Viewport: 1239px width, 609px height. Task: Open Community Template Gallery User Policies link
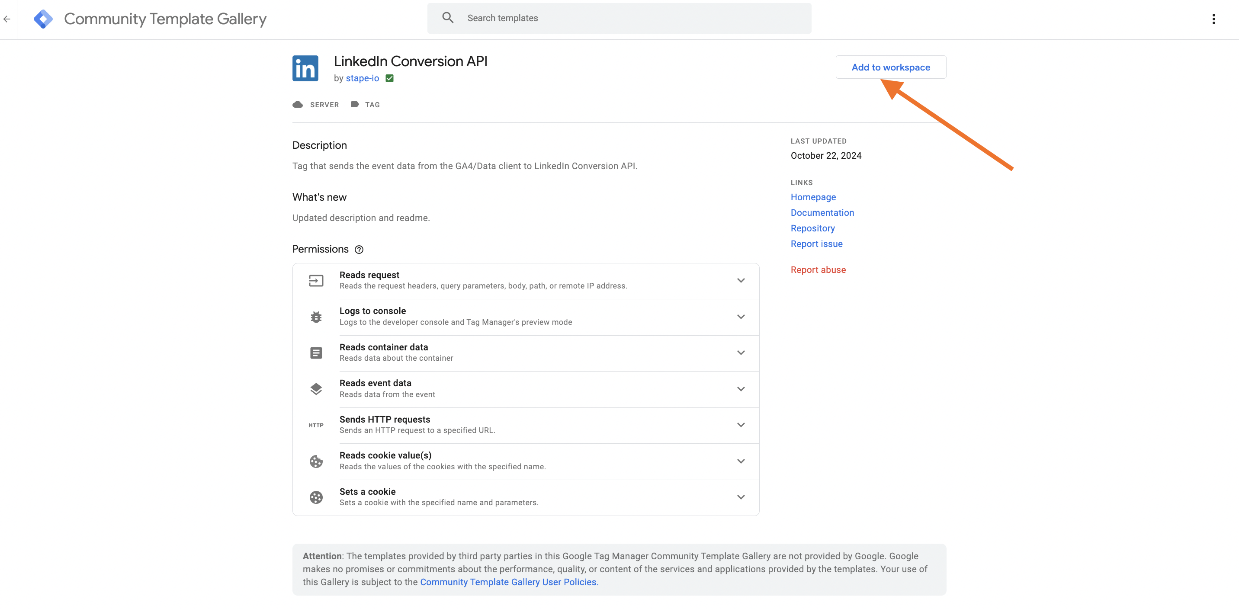point(508,582)
